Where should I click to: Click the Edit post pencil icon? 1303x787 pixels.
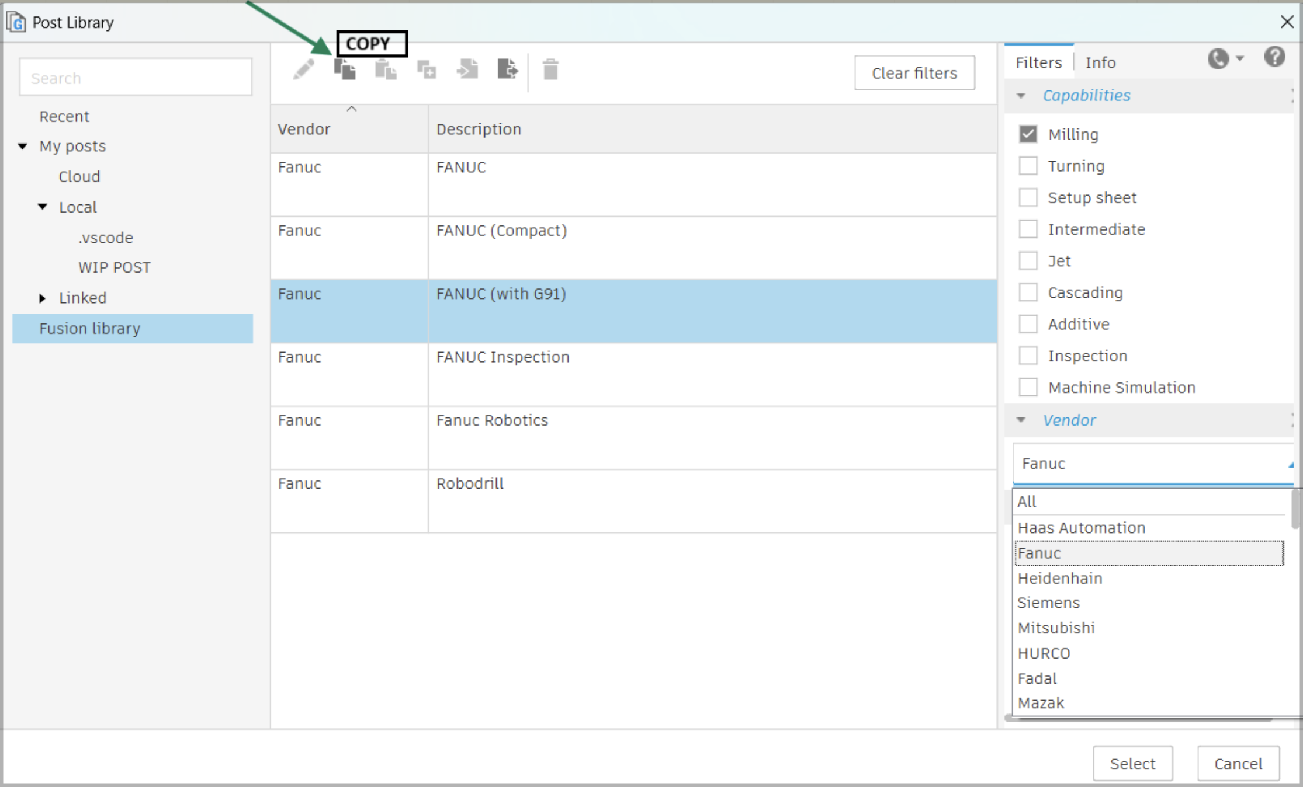click(x=304, y=69)
